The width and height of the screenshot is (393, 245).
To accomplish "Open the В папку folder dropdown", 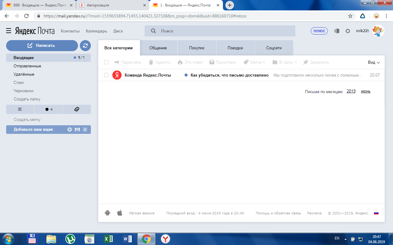I will (x=285, y=62).
